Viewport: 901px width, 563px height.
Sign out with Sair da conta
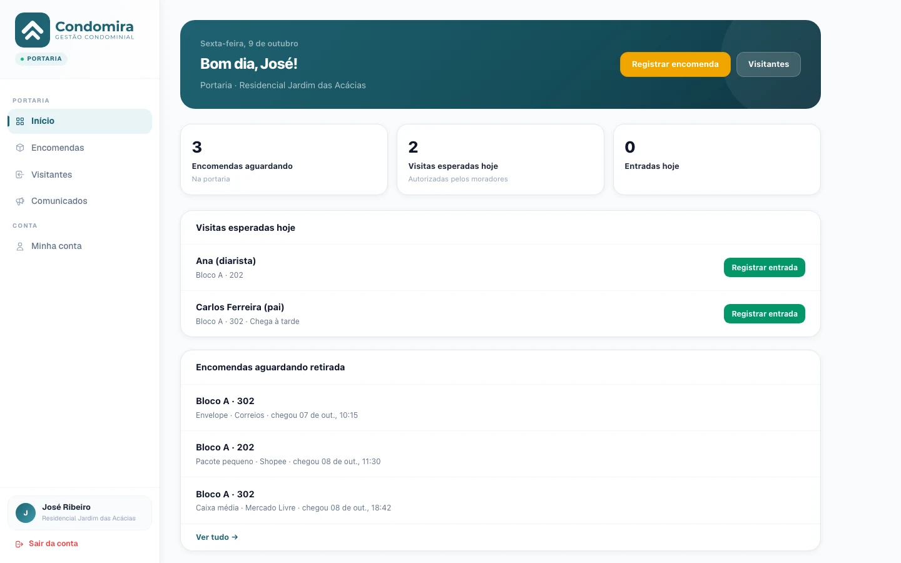(47, 544)
